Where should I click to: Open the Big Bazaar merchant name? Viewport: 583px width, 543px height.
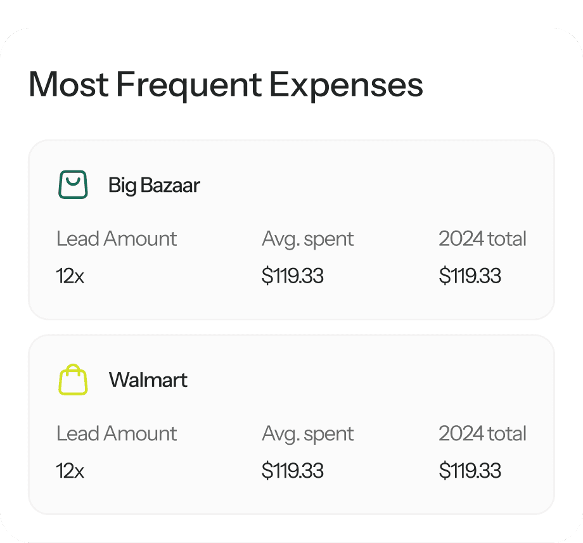click(154, 185)
